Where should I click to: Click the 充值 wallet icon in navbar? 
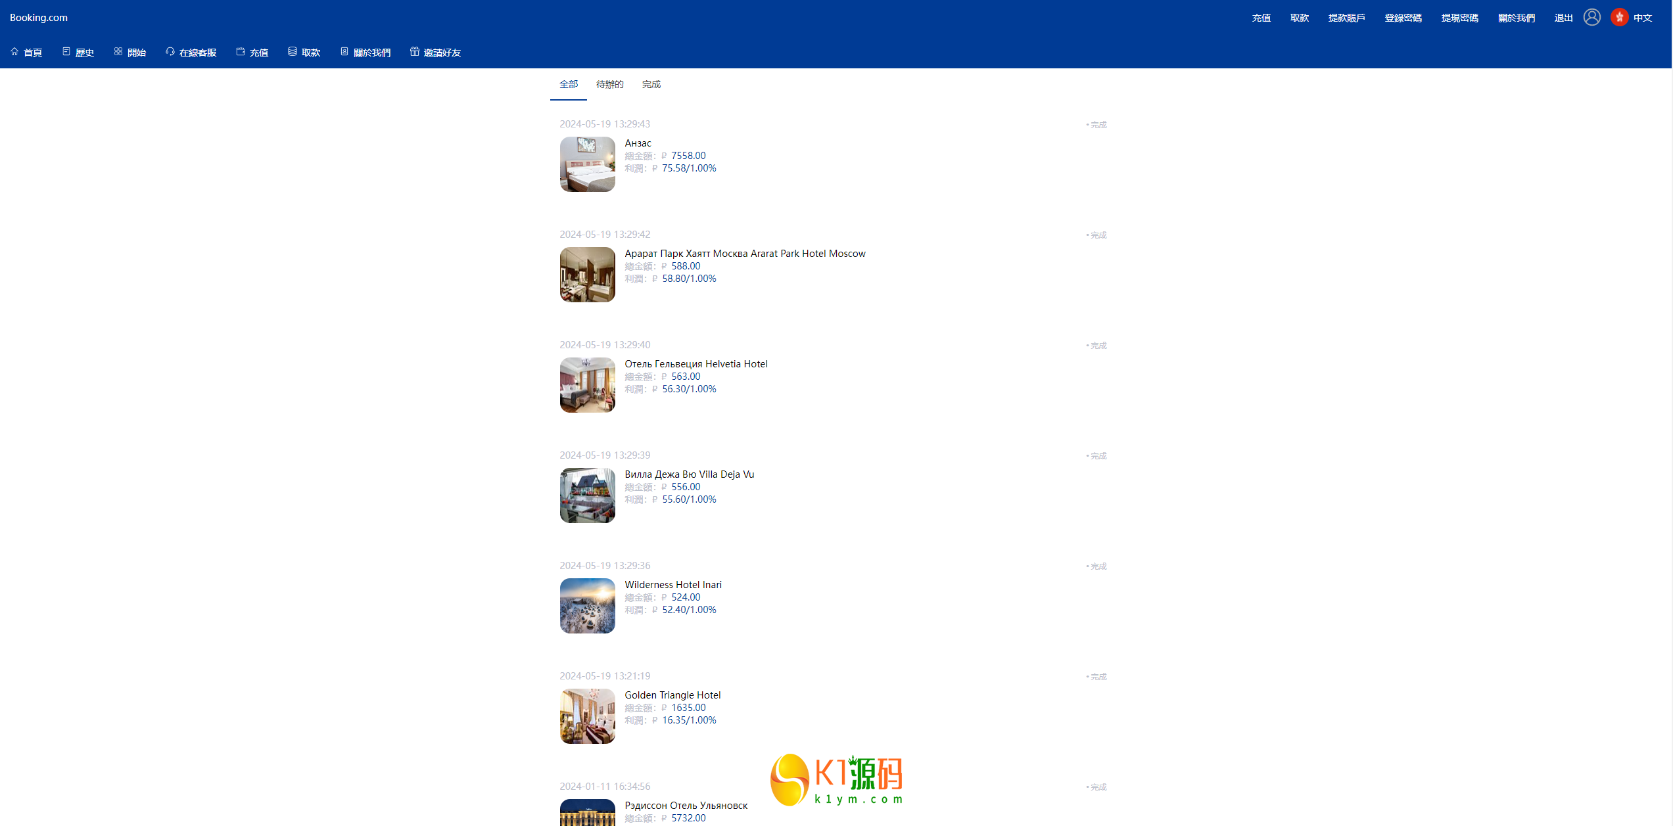[x=241, y=52]
